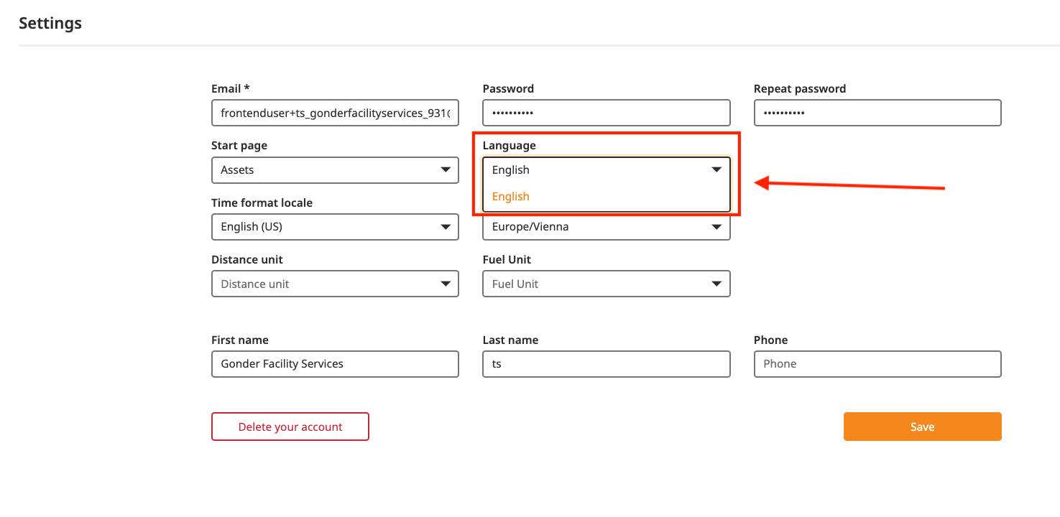
Task: Open the Fuel Unit combo box
Action: pos(607,284)
